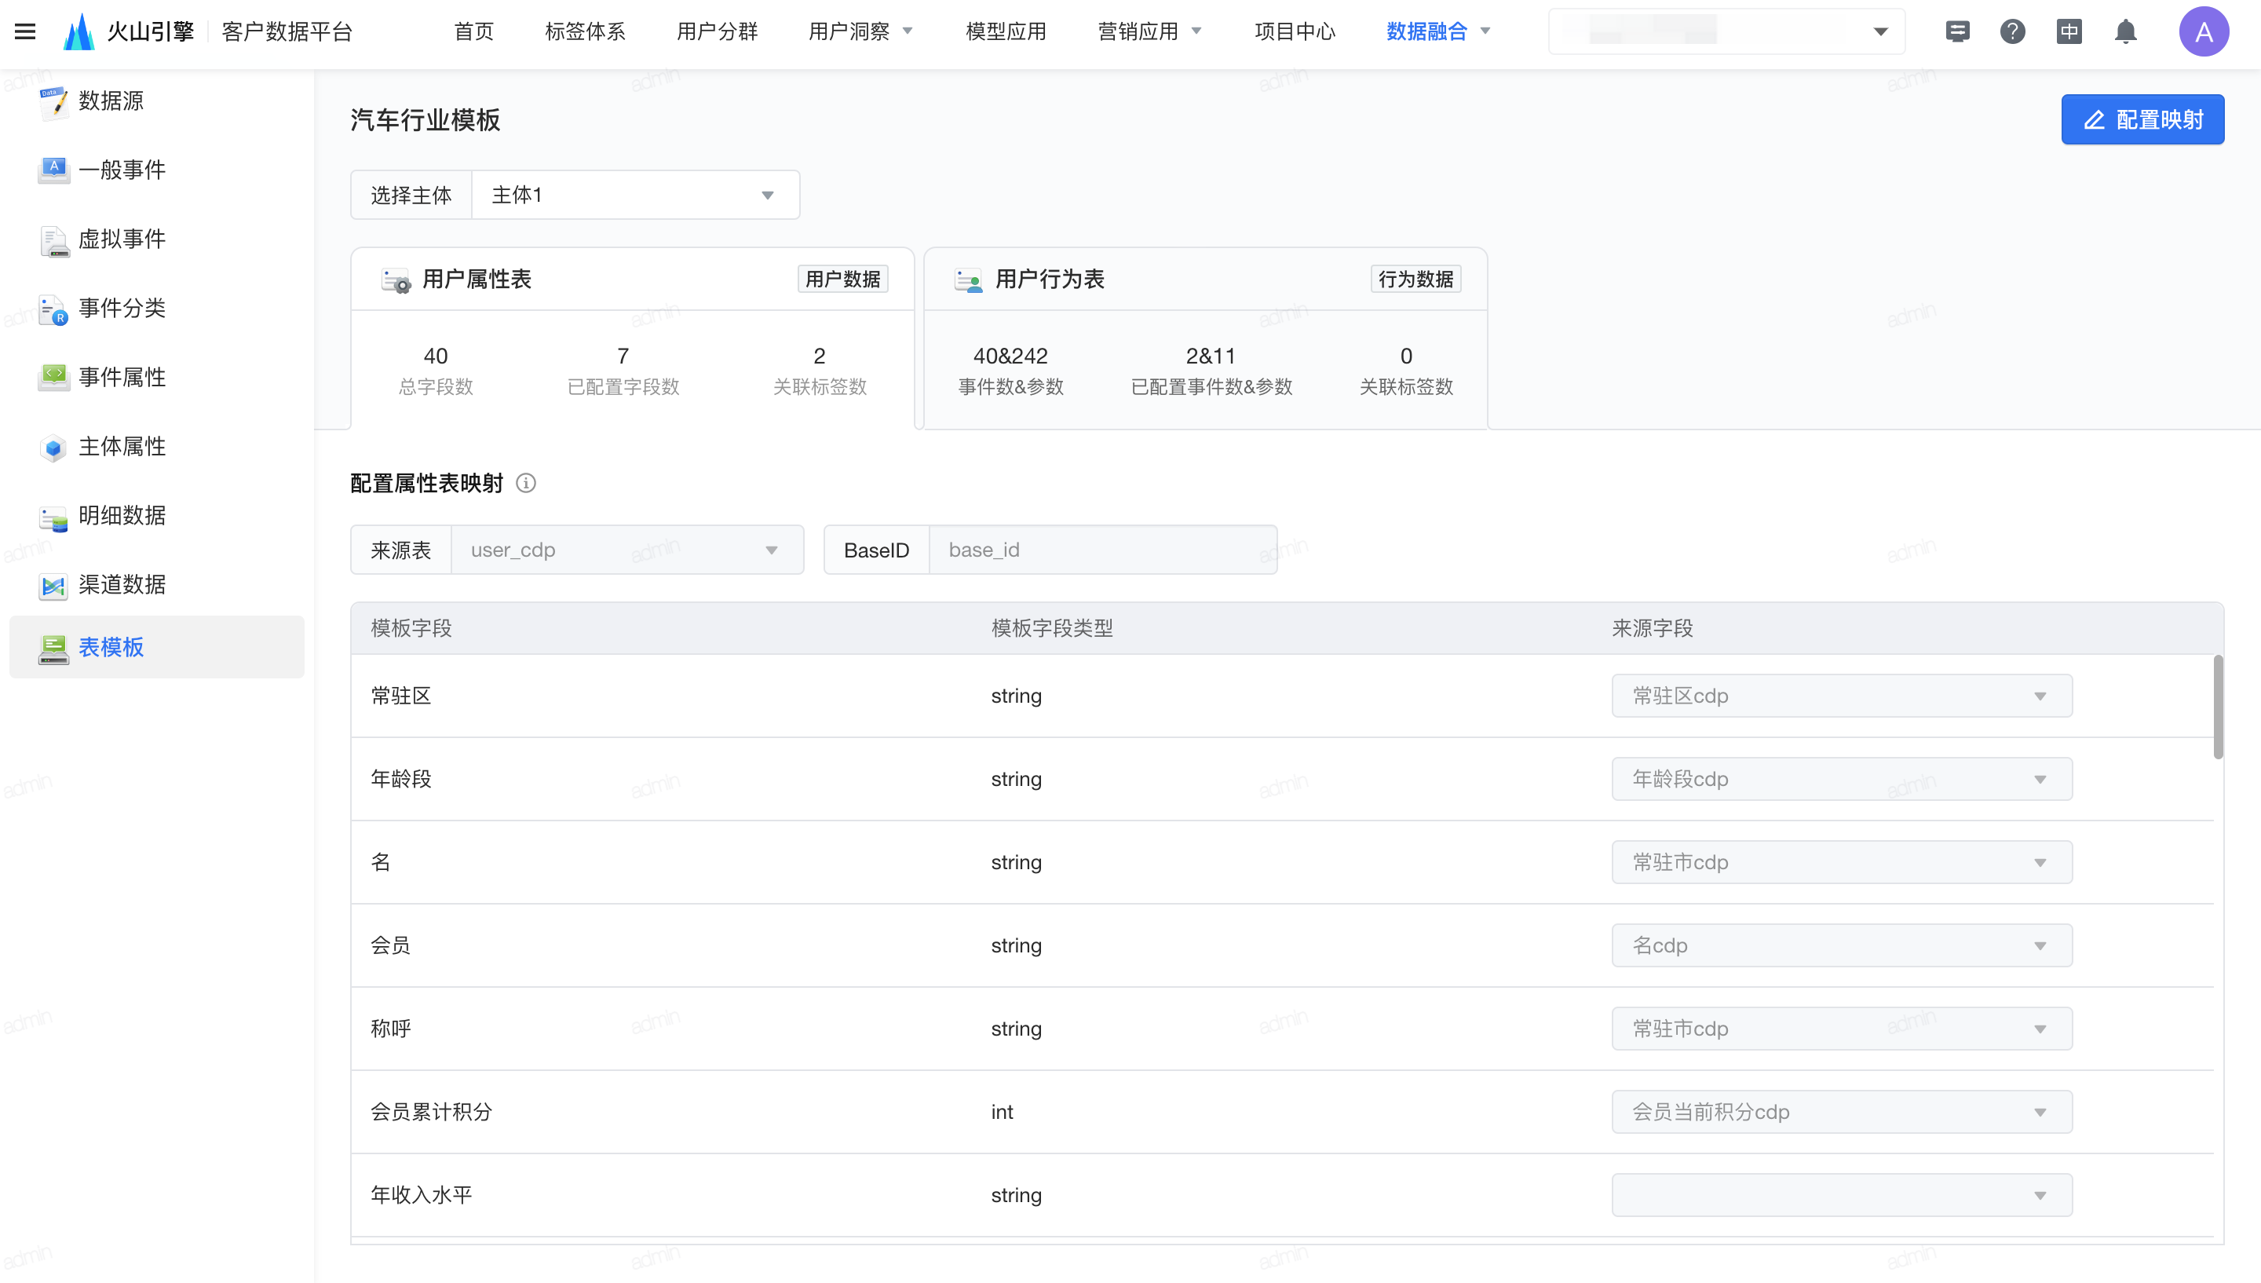Click the 年收入水平 template field cell
Image resolution: width=2261 pixels, height=1283 pixels.
[x=421, y=1196]
